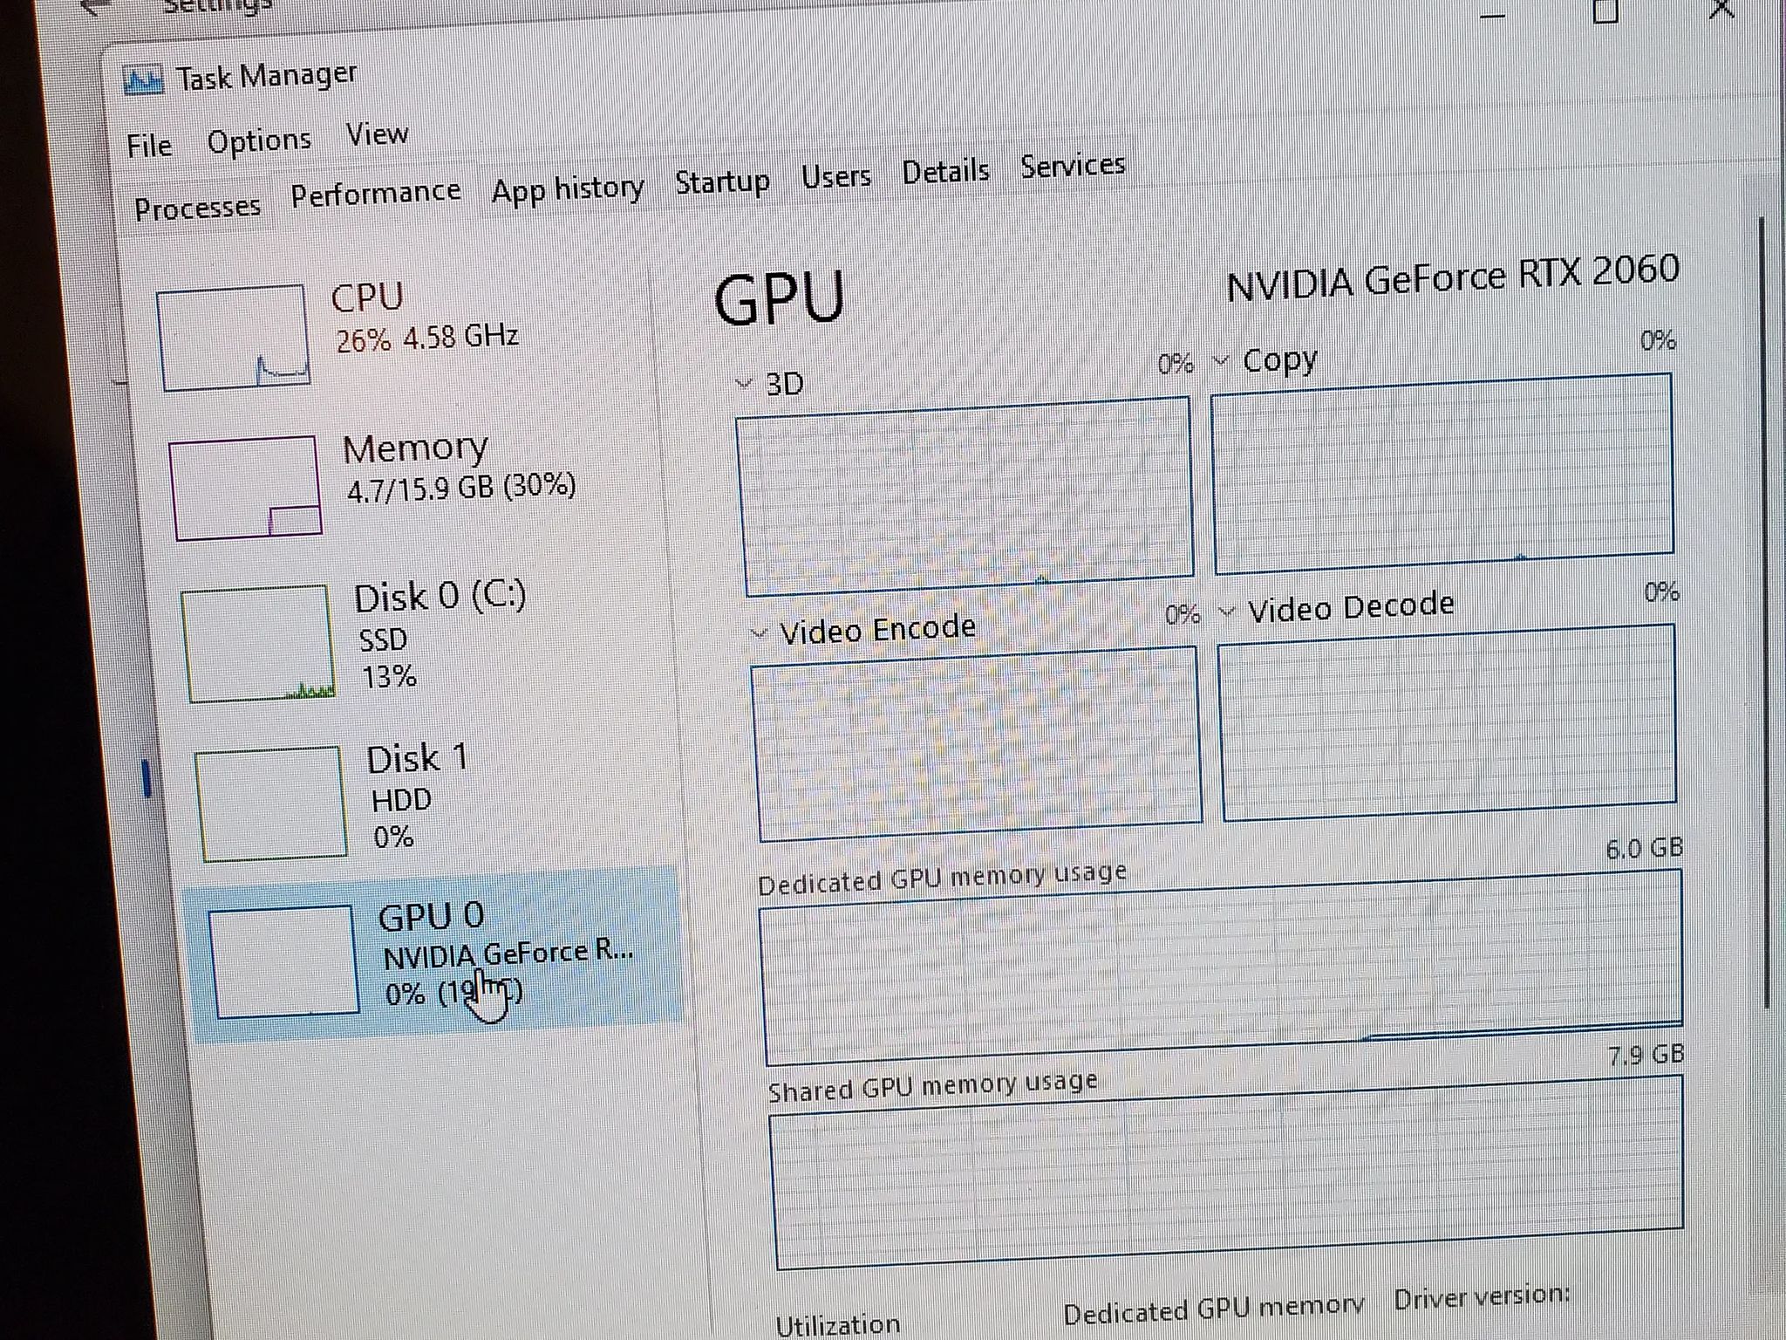Click the NVIDIA GeForce RTX 2060 label
The height and width of the screenshot is (1340, 1786).
[x=1453, y=276]
